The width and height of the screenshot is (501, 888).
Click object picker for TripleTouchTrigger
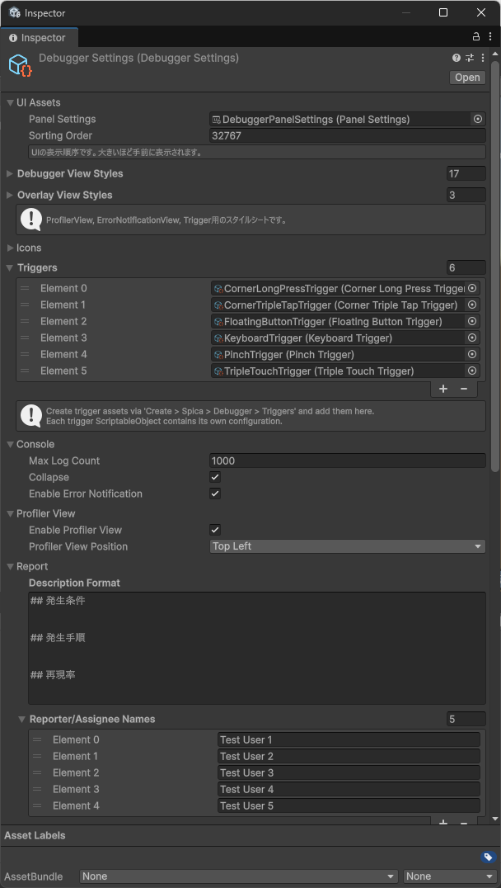472,371
